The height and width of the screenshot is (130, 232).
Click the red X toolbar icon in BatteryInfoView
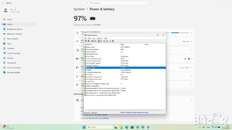(95, 41)
